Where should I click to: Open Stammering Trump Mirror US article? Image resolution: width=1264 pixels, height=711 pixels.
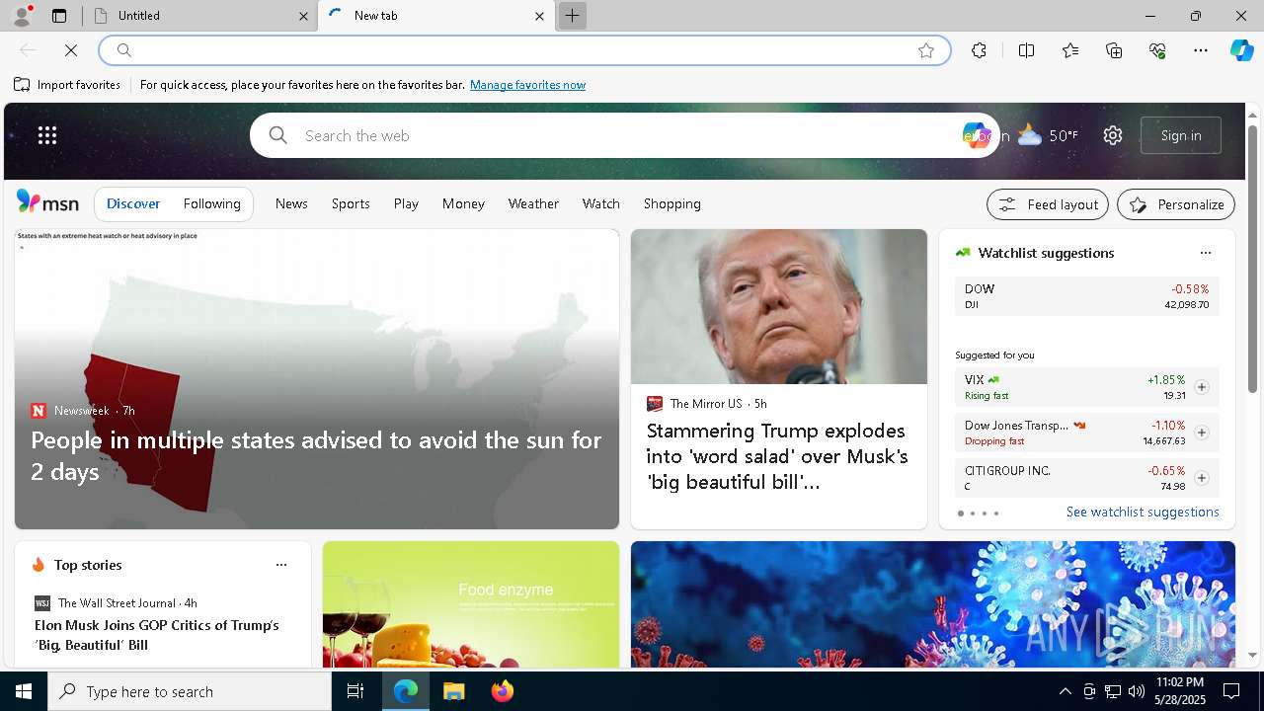pyautogui.click(x=779, y=379)
